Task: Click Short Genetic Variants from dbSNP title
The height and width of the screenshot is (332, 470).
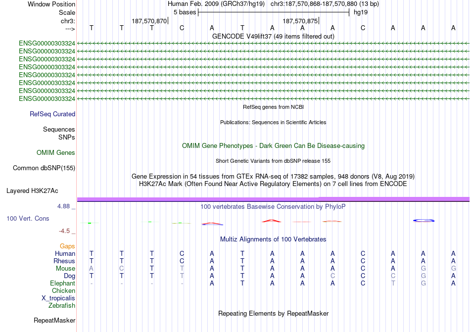Action: [273, 161]
